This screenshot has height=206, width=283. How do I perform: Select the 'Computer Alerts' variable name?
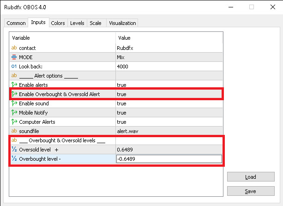pos(37,122)
